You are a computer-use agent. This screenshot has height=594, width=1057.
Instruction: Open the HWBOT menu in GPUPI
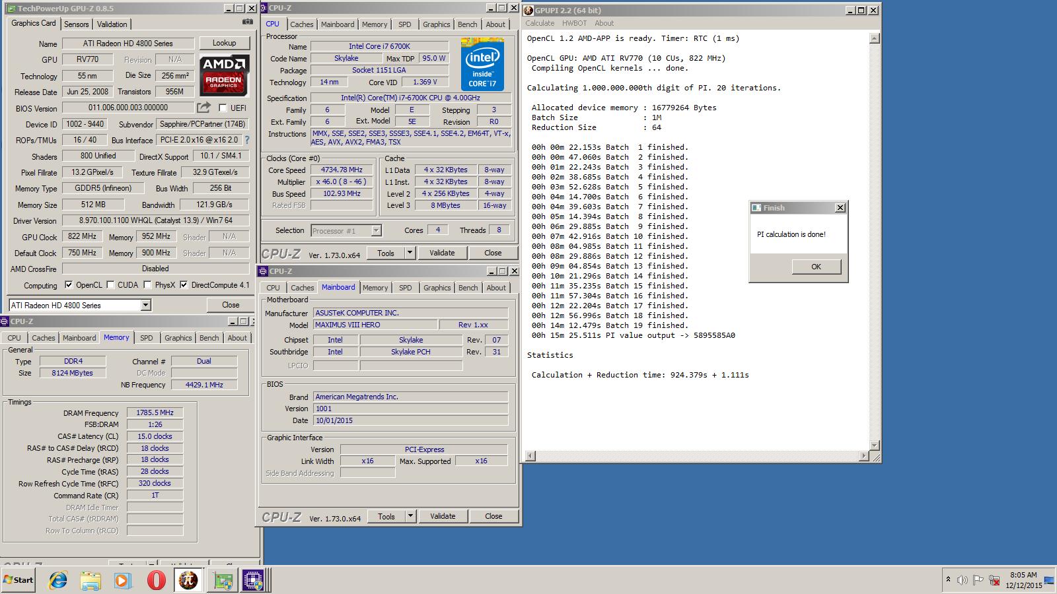coord(574,23)
